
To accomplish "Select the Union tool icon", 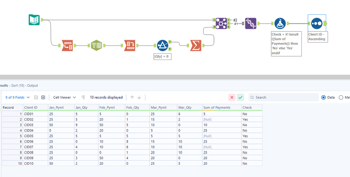I will [x=251, y=23].
